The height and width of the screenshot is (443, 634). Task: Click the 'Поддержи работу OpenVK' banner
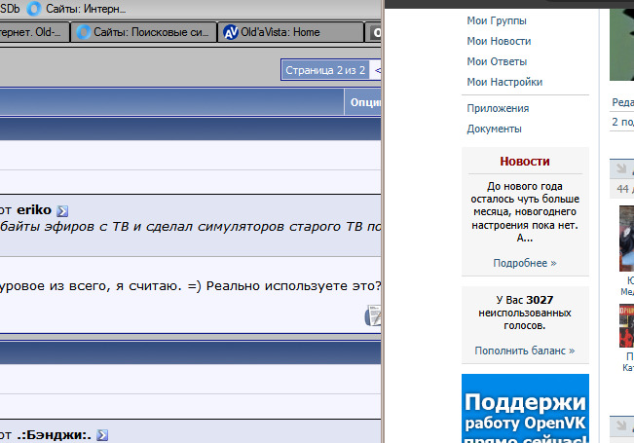coord(525,408)
